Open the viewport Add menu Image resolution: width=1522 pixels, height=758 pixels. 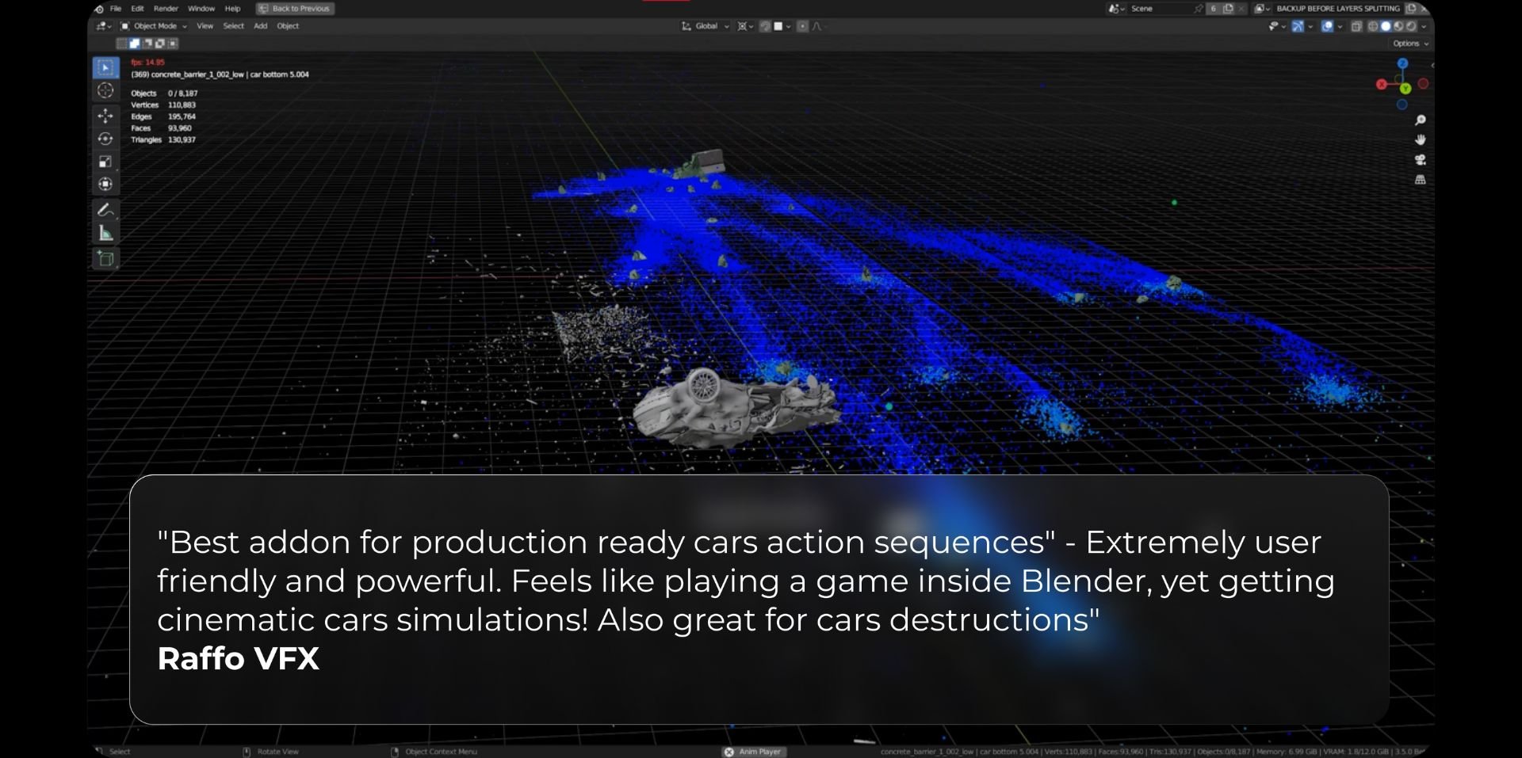click(261, 26)
